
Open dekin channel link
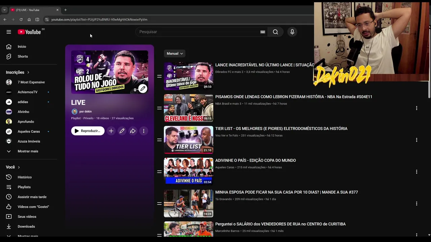pyautogui.click(x=86, y=112)
